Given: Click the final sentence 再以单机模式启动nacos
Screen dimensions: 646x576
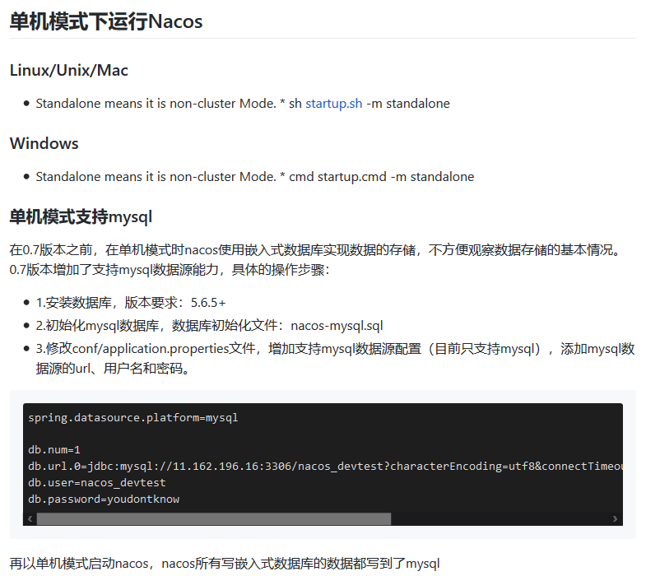Looking at the screenshot, I should tap(225, 563).
